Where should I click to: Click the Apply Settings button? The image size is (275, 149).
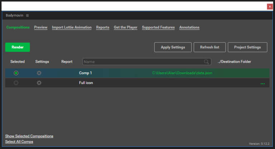click(x=173, y=47)
